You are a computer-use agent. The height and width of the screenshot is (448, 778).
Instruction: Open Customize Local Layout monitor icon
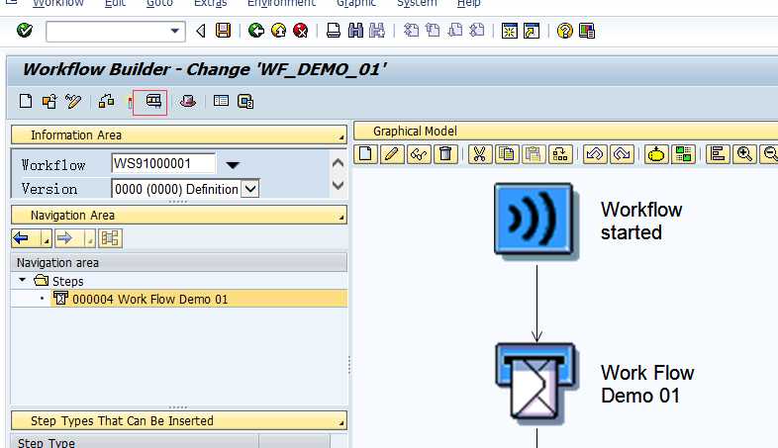587,31
